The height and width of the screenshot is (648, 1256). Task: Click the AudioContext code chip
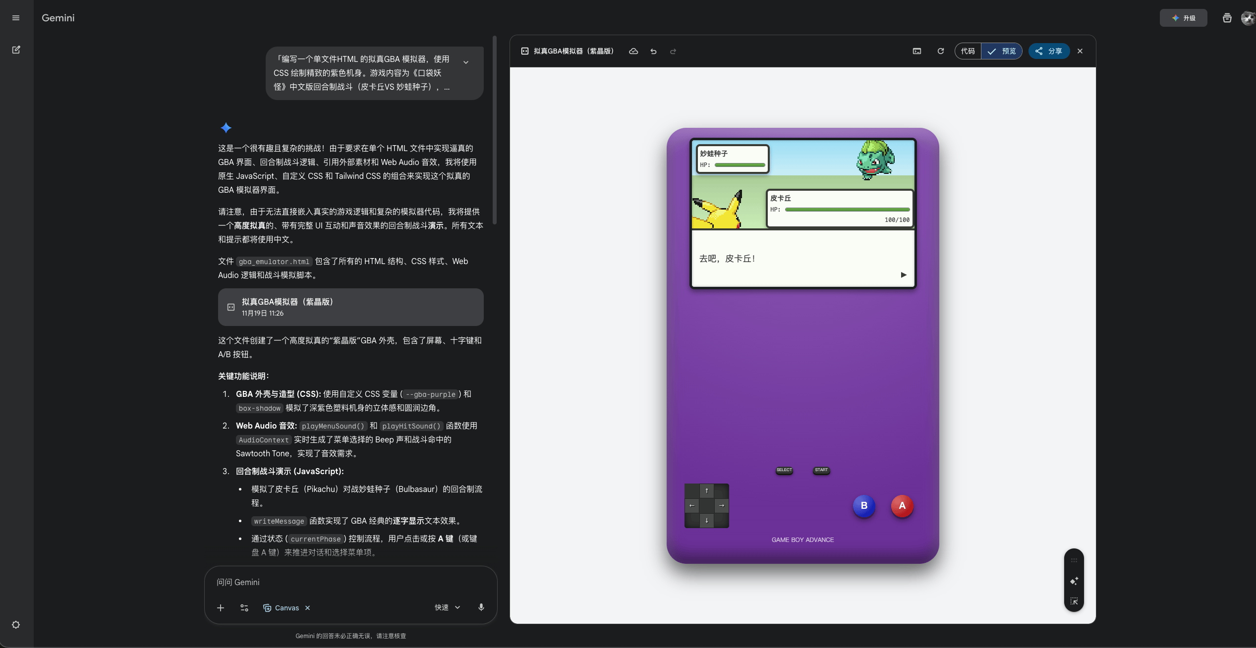pyautogui.click(x=264, y=440)
